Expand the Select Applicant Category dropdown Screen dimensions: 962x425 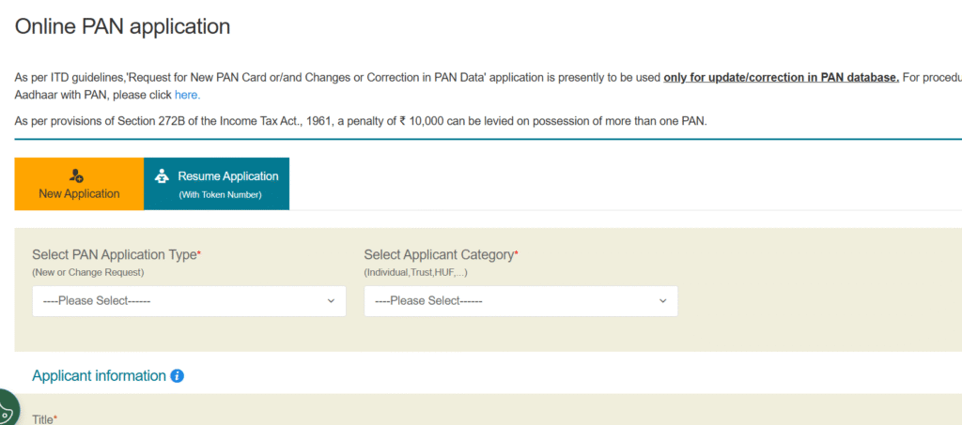[x=520, y=301]
